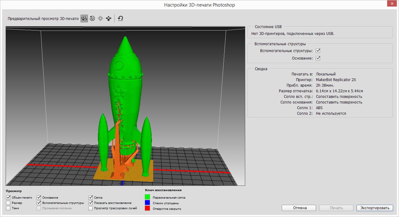Select the 3D pan camera tool
This screenshot has height=217, width=399.
pyautogui.click(x=100, y=19)
